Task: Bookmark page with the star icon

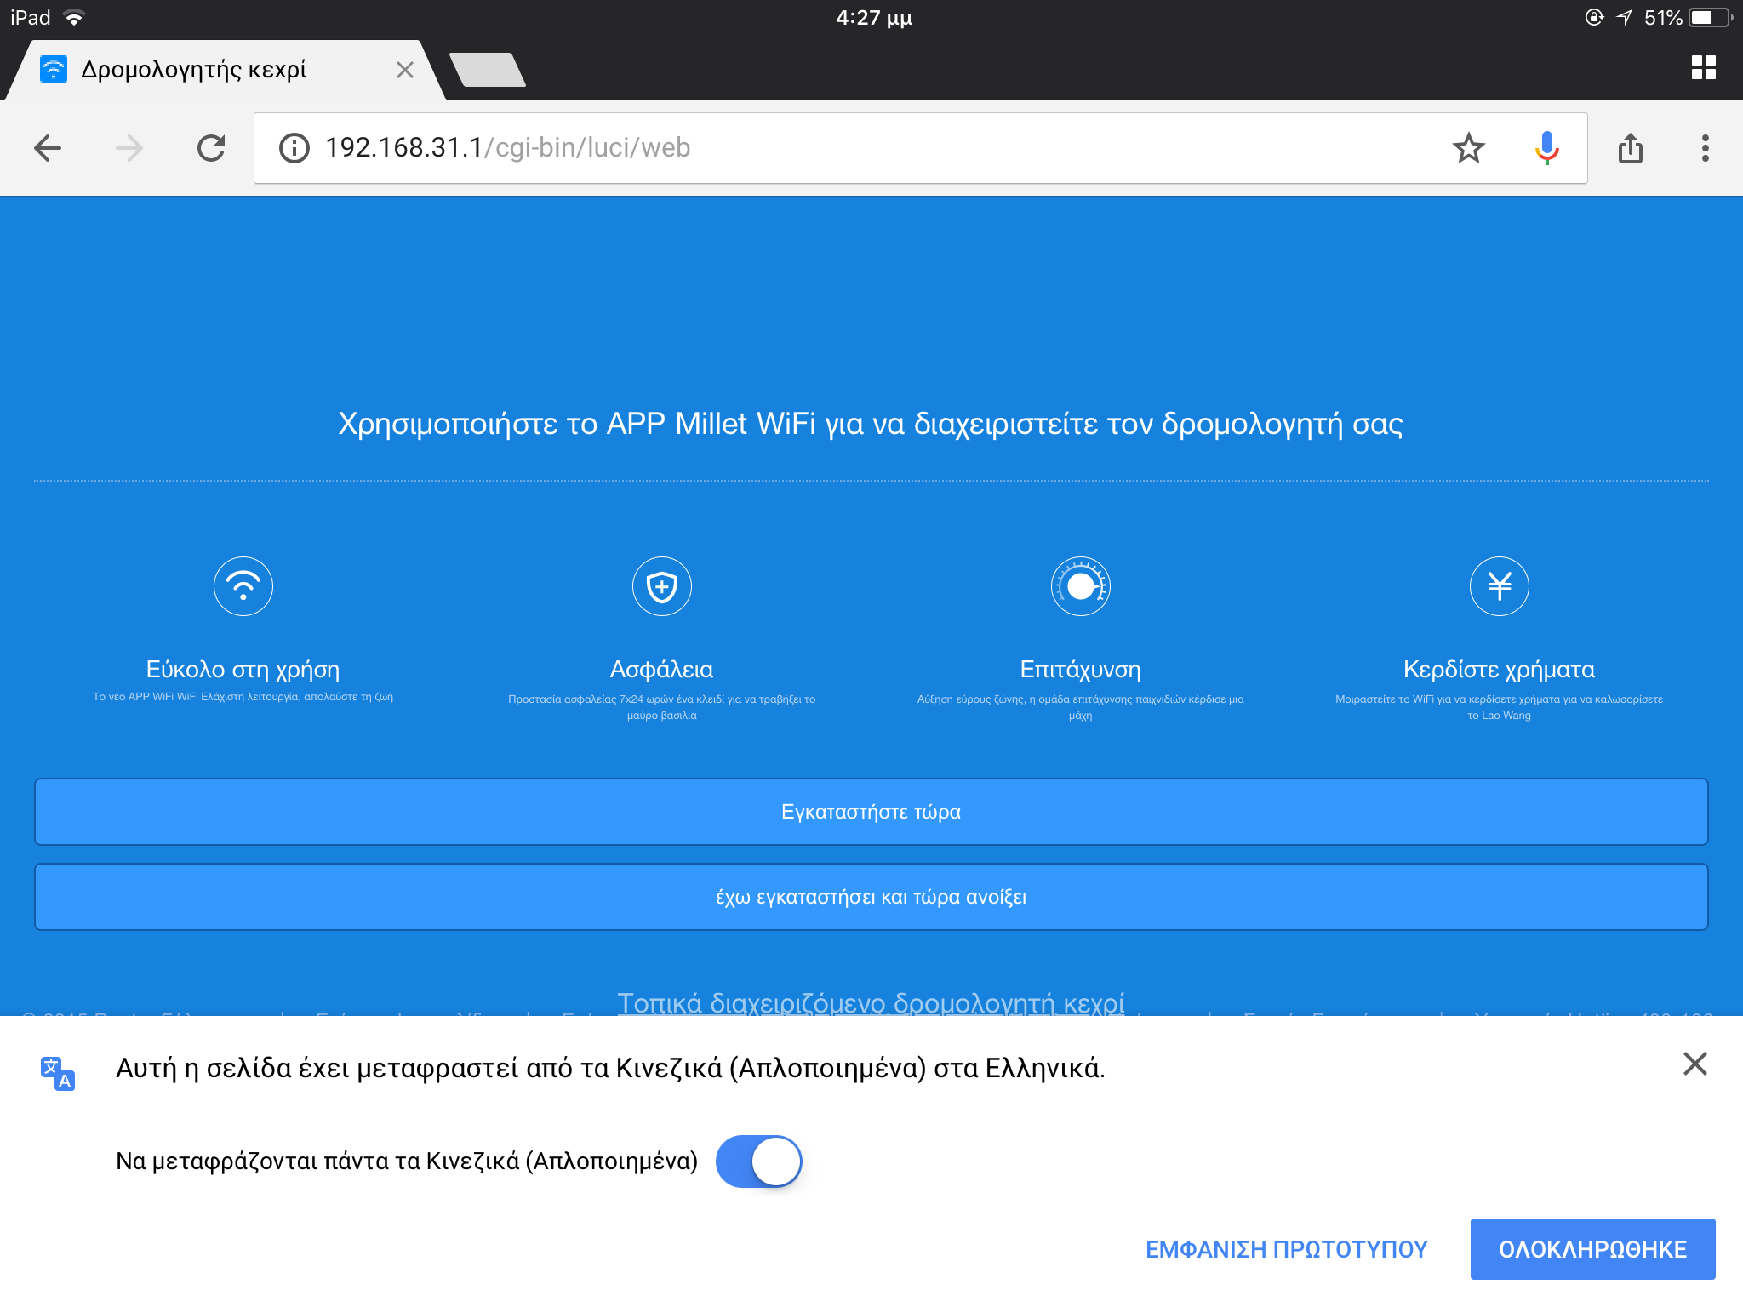Action: tap(1468, 148)
